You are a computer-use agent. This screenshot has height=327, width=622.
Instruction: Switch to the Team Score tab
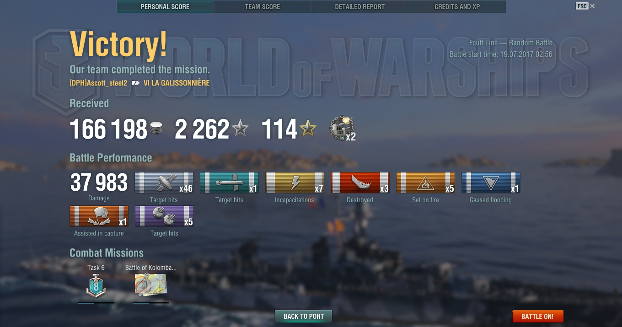point(263,7)
